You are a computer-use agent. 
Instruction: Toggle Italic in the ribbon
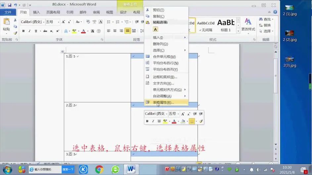[29, 31]
